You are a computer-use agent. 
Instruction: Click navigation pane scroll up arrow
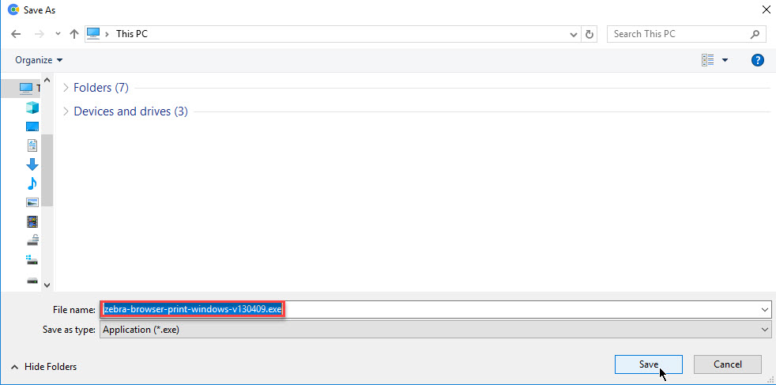47,80
